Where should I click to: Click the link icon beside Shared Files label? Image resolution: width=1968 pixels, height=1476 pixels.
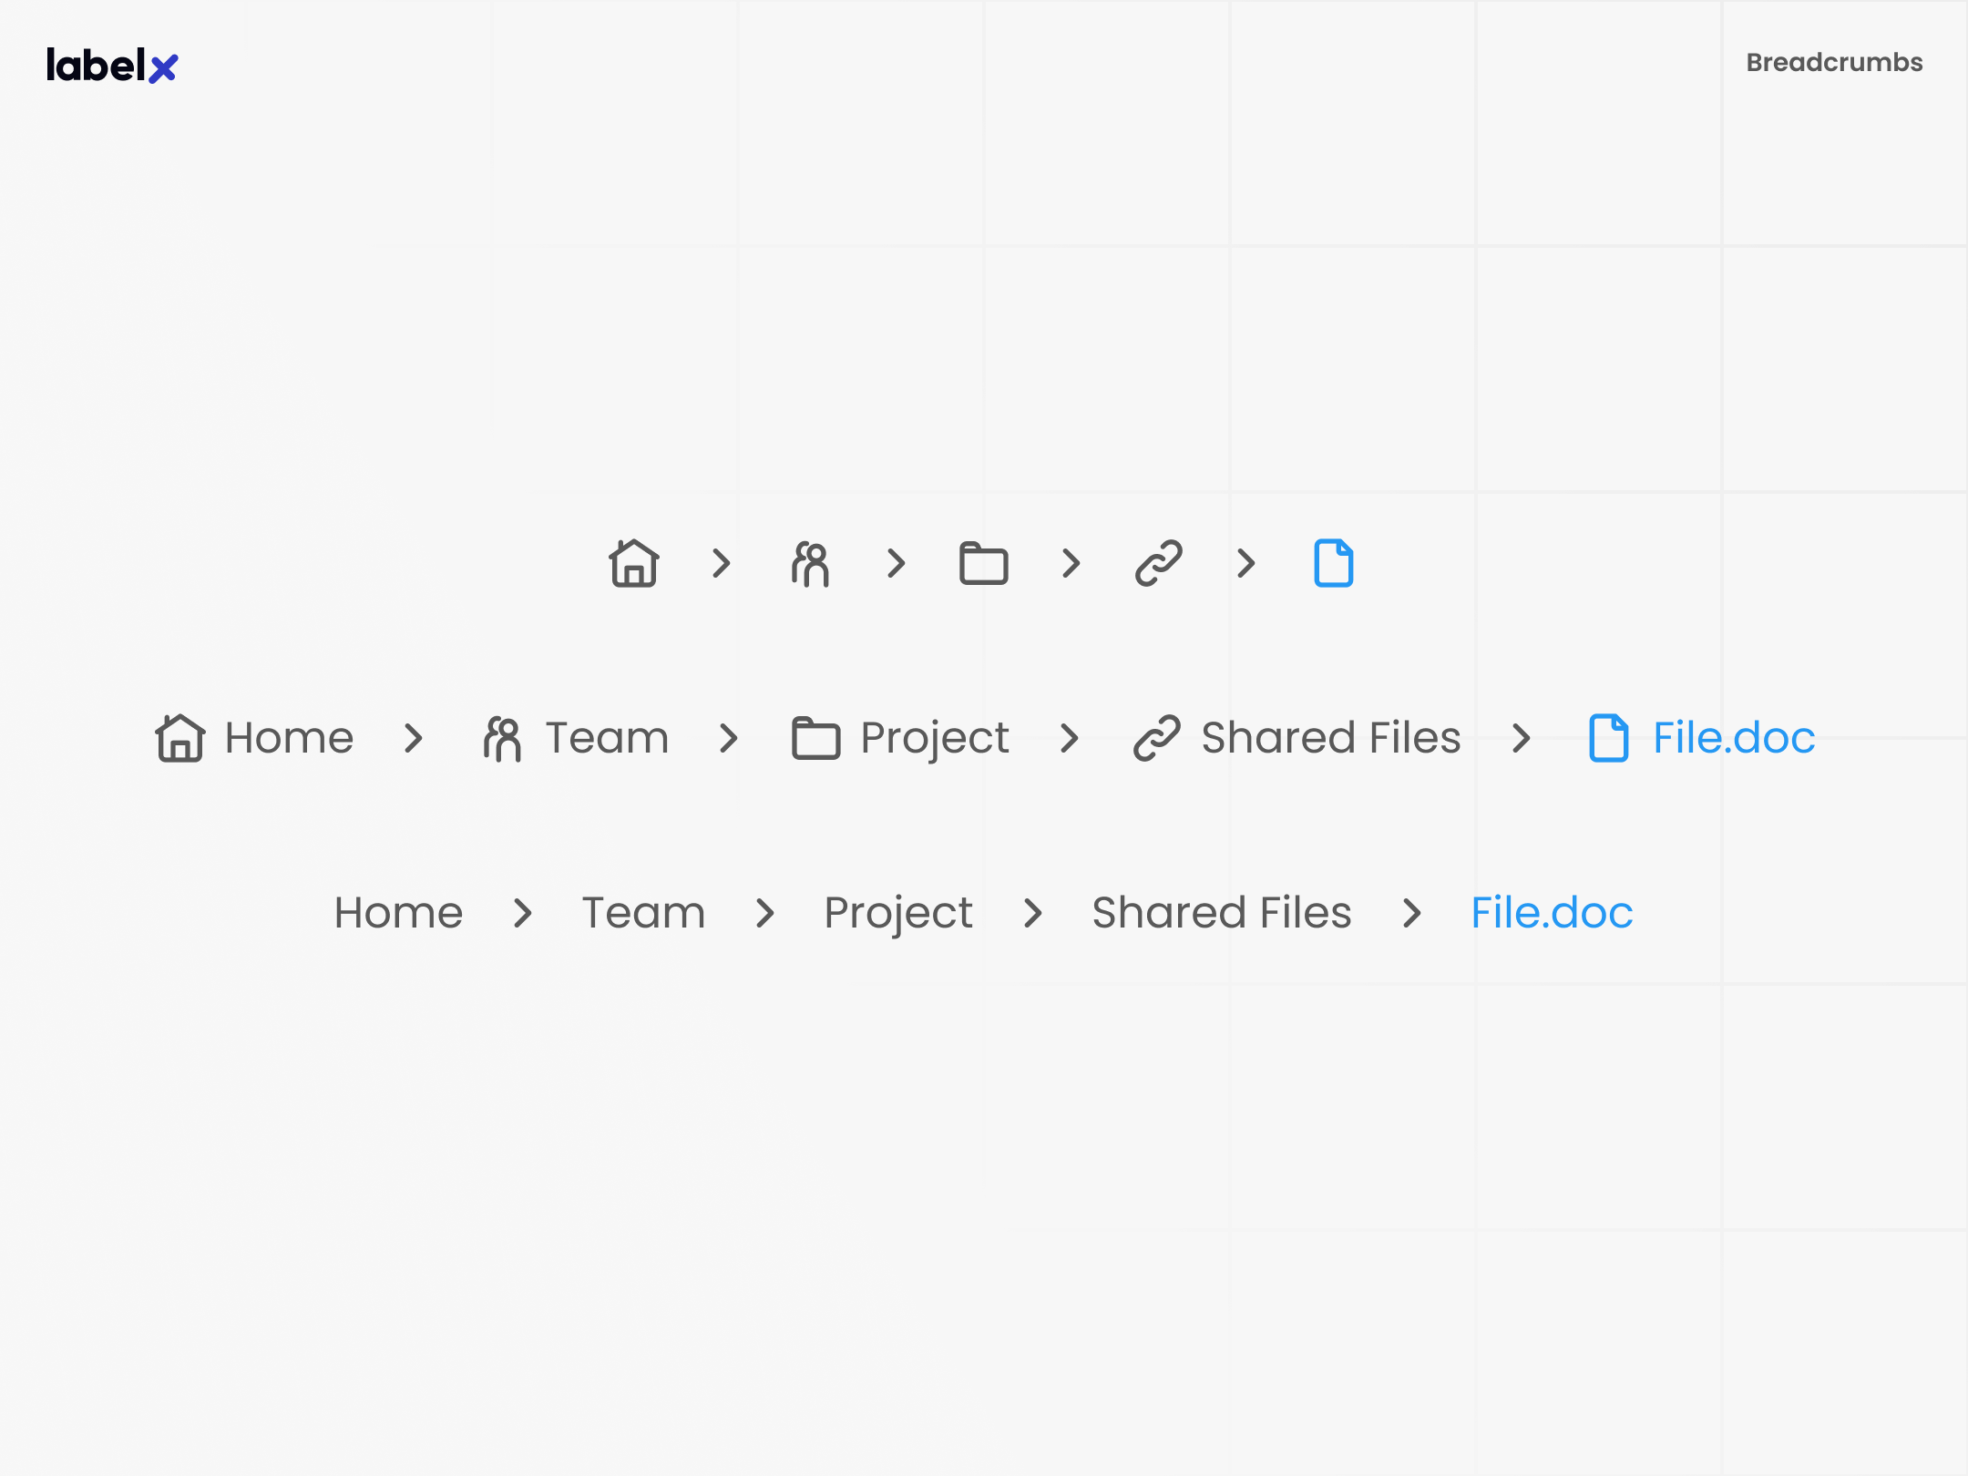(x=1156, y=738)
